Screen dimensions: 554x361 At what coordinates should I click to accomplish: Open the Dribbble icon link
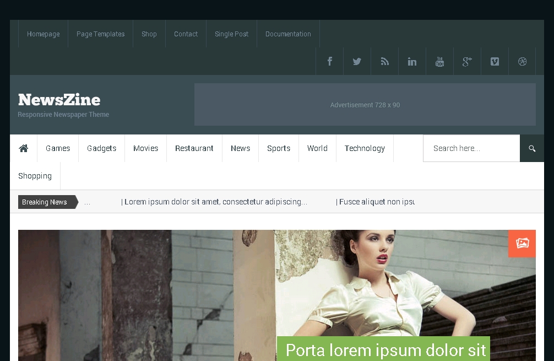pos(522,61)
